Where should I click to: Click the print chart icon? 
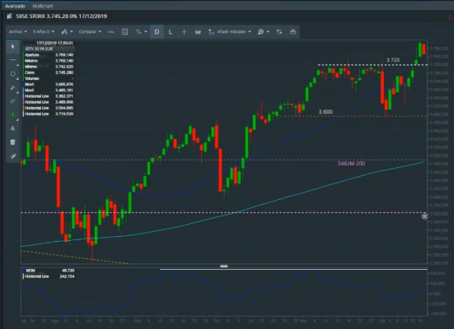293,32
